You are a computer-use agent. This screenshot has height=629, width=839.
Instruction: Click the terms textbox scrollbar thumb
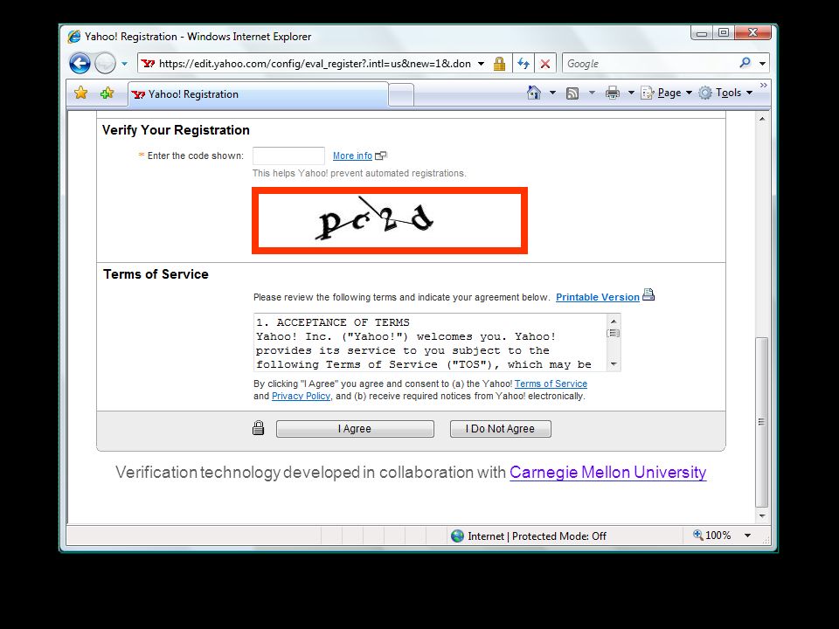click(x=614, y=333)
